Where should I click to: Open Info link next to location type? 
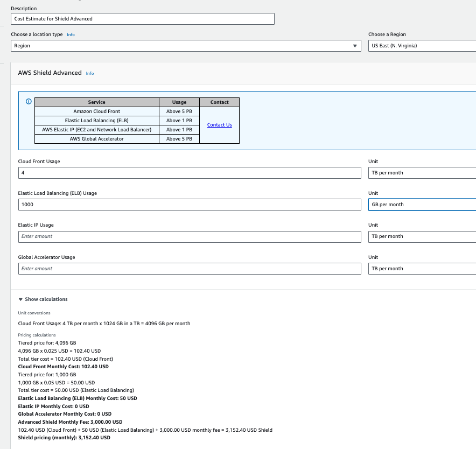(71, 34)
